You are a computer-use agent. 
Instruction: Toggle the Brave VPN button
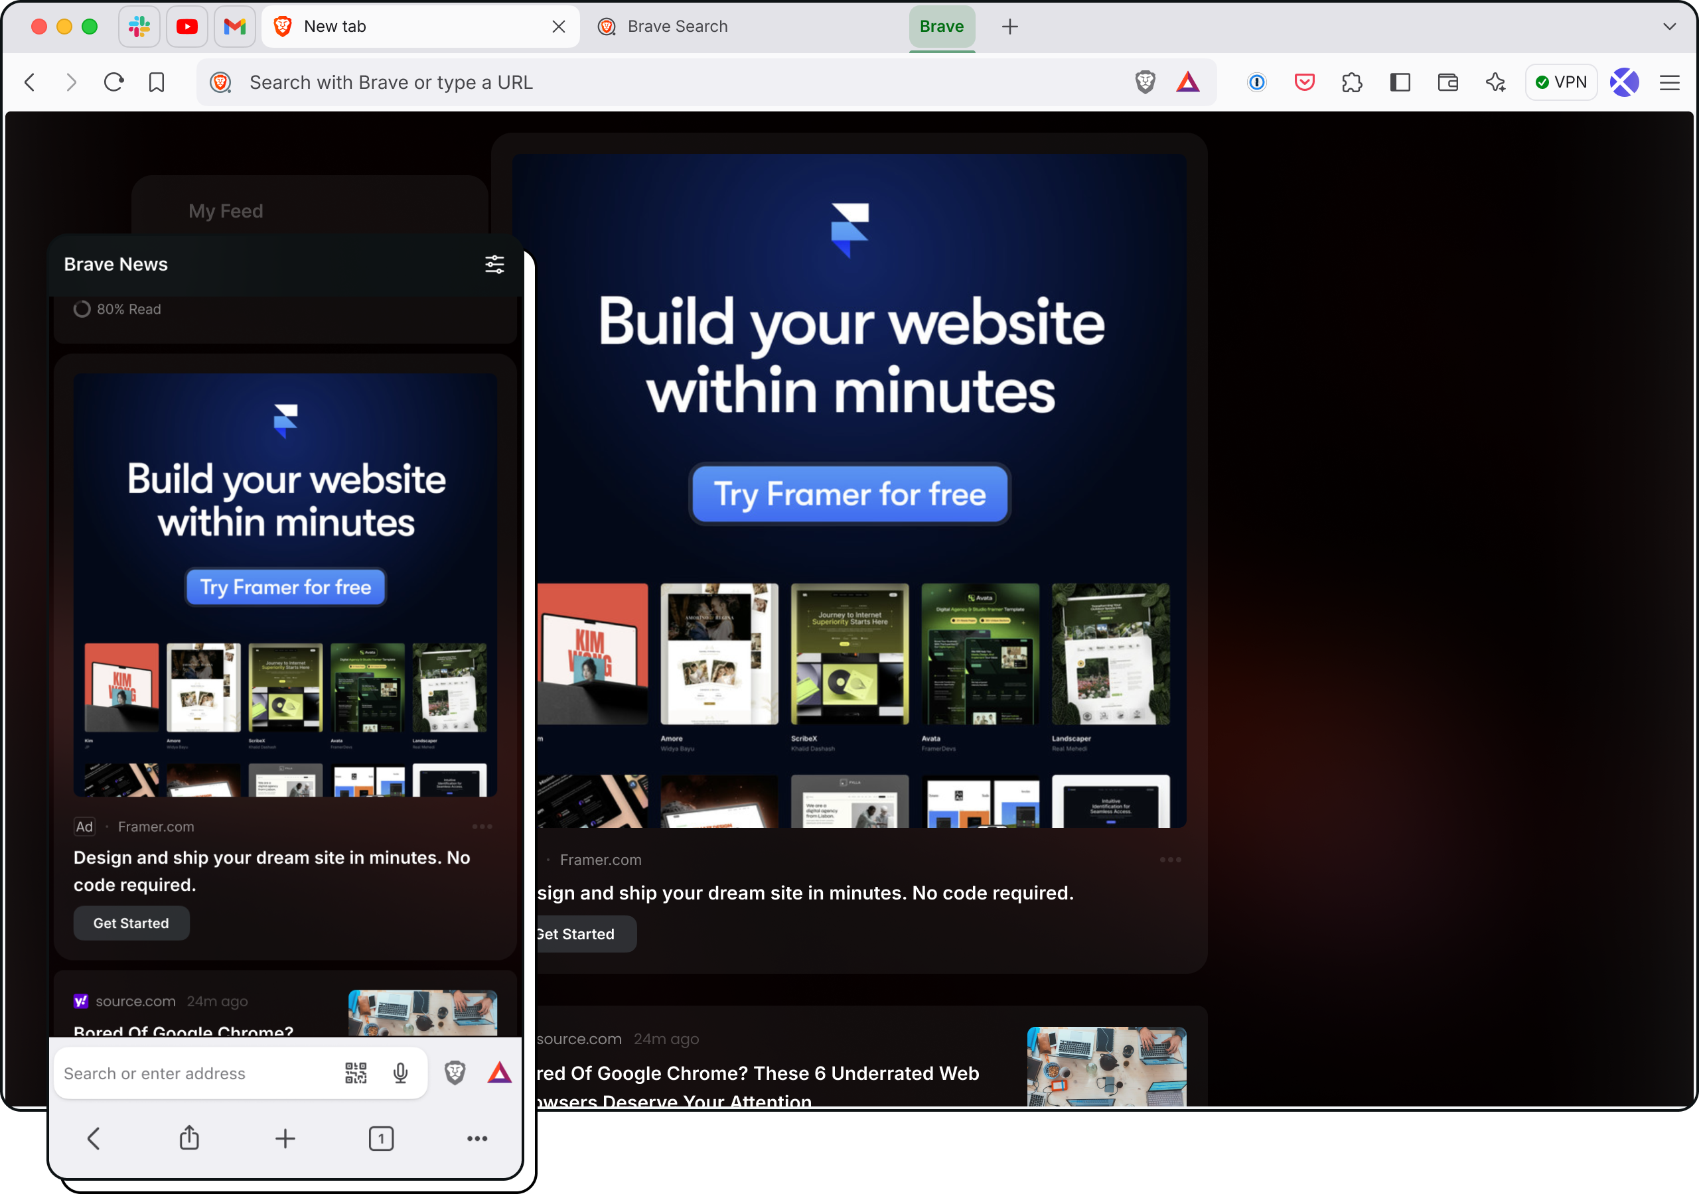[1560, 82]
